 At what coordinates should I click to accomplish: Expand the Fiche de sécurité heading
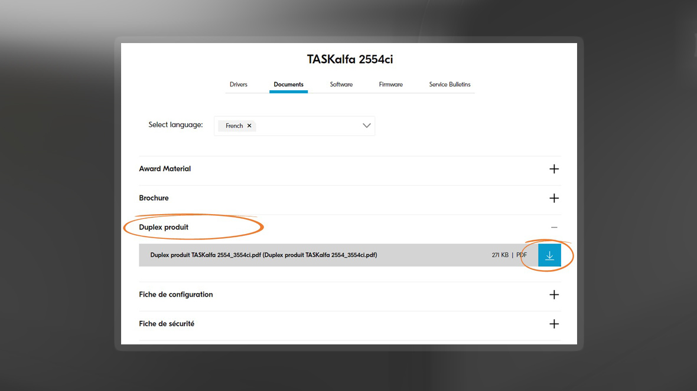pos(167,324)
